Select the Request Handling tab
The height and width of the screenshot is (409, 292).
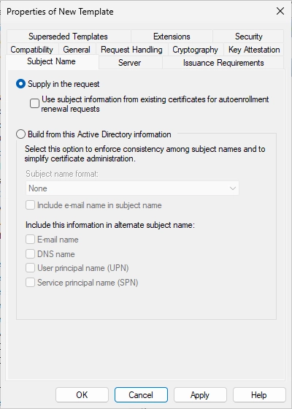click(131, 50)
